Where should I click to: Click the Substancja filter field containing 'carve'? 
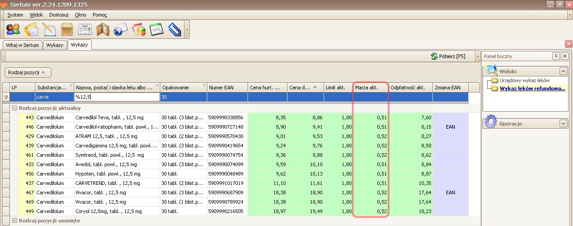[x=54, y=96]
